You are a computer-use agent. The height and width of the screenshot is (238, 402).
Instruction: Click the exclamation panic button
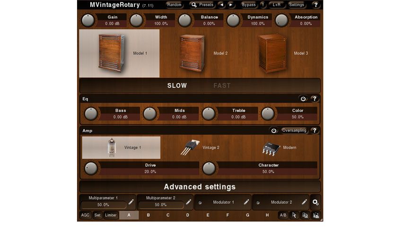263,5
